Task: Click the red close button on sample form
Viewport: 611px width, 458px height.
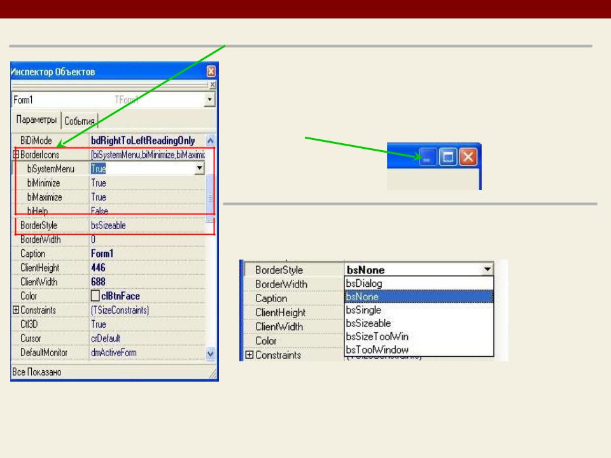Action: pyautogui.click(x=468, y=157)
